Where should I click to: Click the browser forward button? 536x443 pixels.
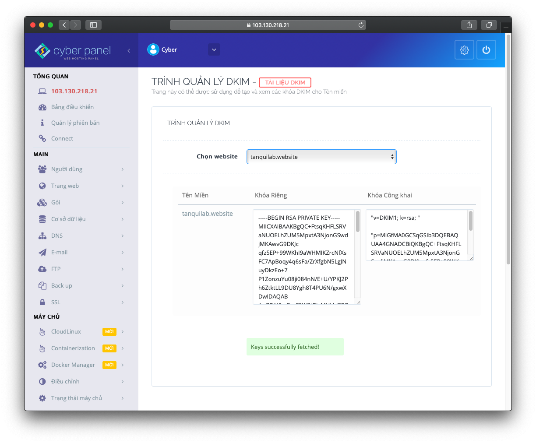pyautogui.click(x=75, y=25)
